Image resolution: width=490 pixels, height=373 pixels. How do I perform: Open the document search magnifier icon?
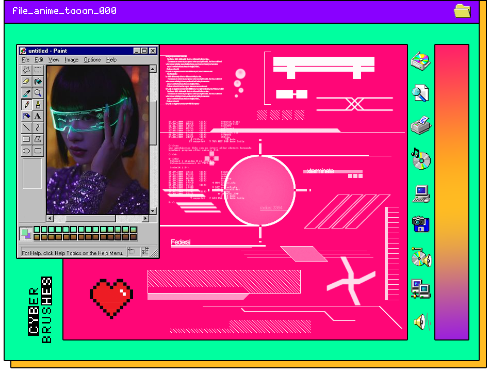pos(420,93)
